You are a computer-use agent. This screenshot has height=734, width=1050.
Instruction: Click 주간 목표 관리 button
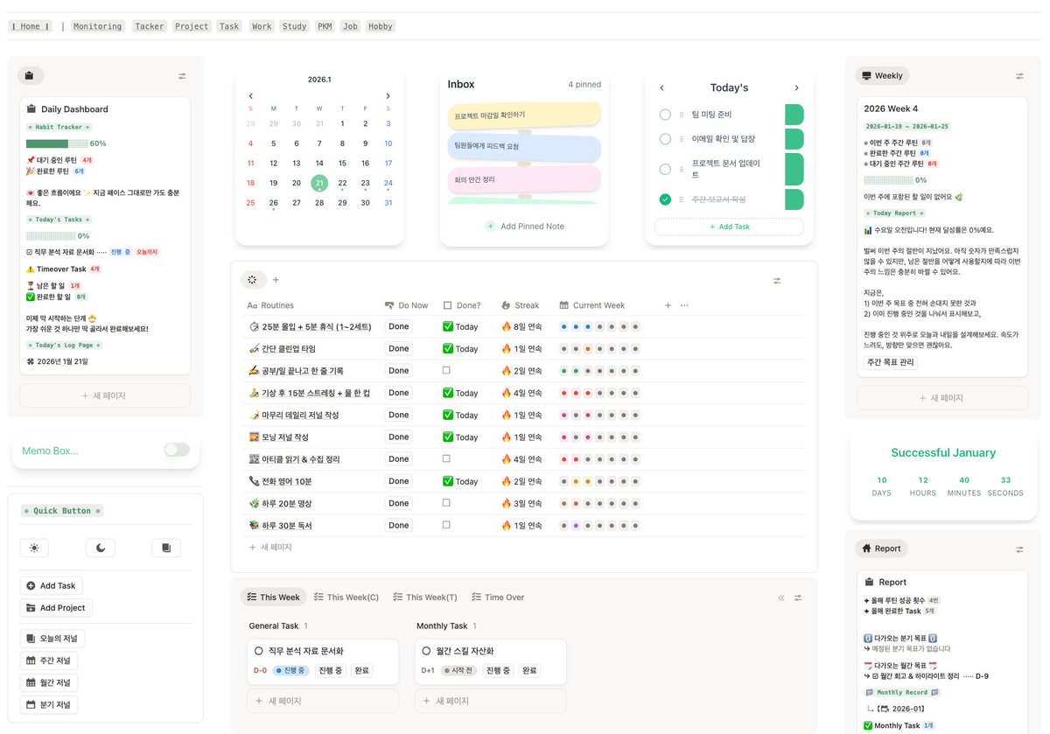pos(890,361)
